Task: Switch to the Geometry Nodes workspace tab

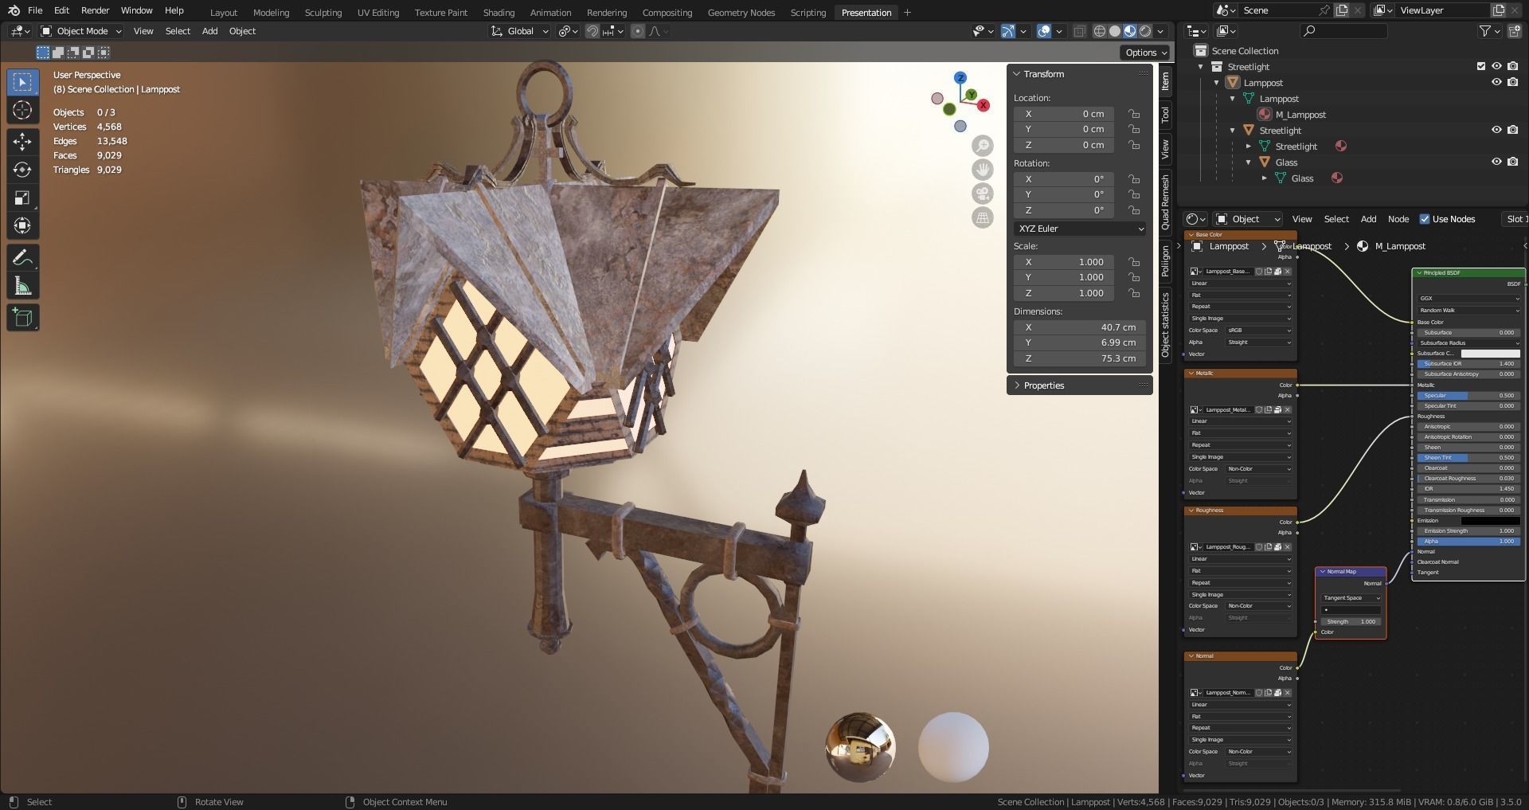Action: (741, 12)
